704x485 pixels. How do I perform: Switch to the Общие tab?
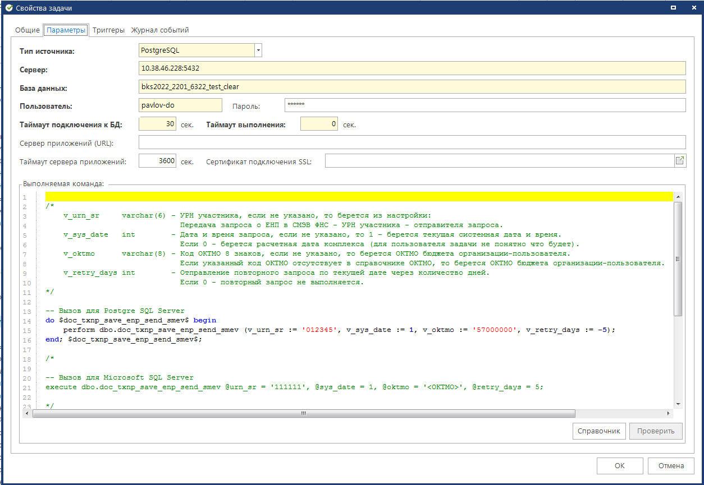click(28, 30)
